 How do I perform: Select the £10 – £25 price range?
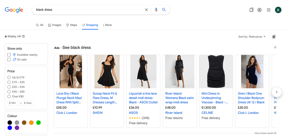(9, 82)
